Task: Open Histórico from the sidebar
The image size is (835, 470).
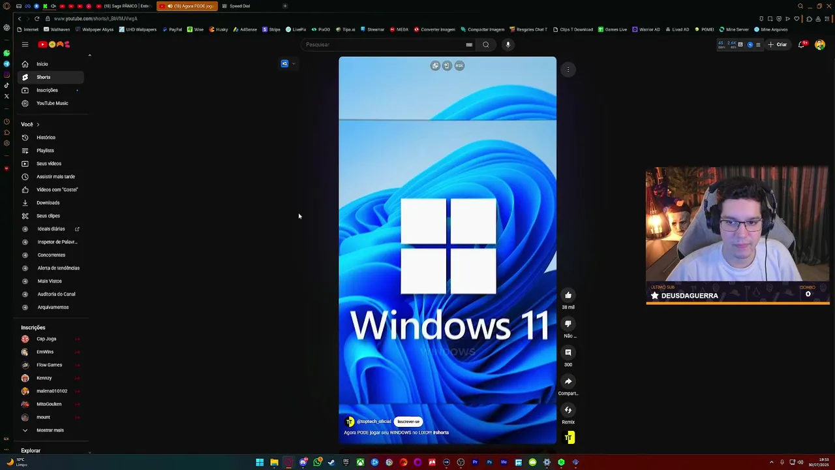Action: coord(50,137)
